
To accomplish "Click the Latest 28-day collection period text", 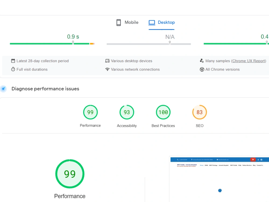I will pyautogui.click(x=43, y=61).
